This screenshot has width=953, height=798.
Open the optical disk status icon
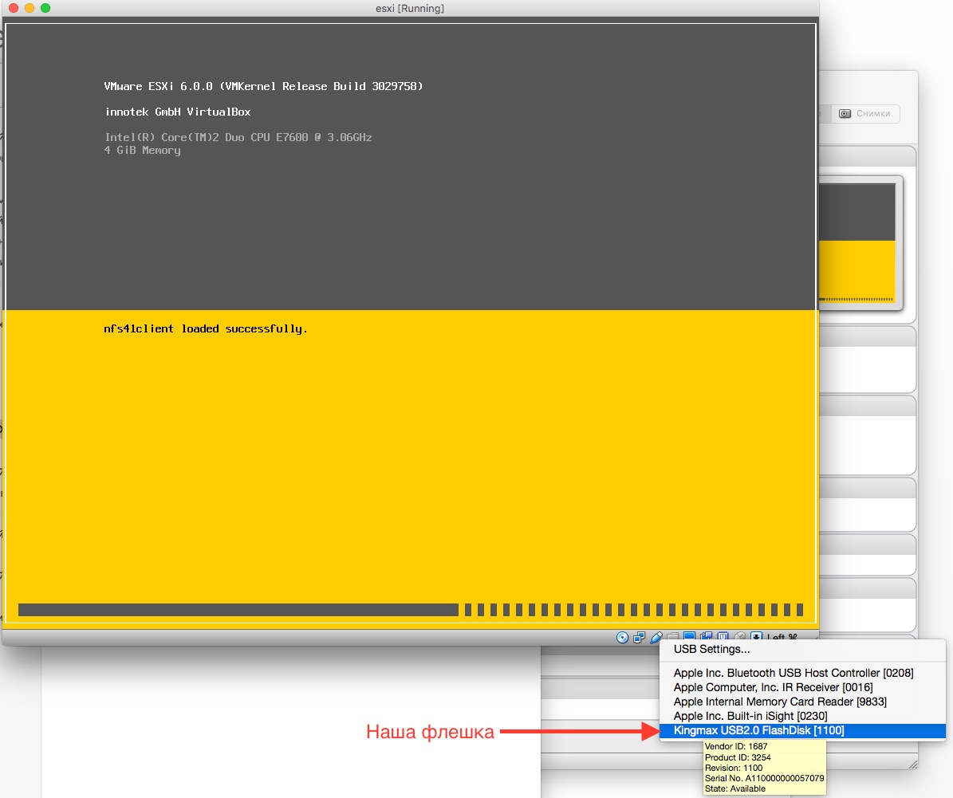coord(623,637)
